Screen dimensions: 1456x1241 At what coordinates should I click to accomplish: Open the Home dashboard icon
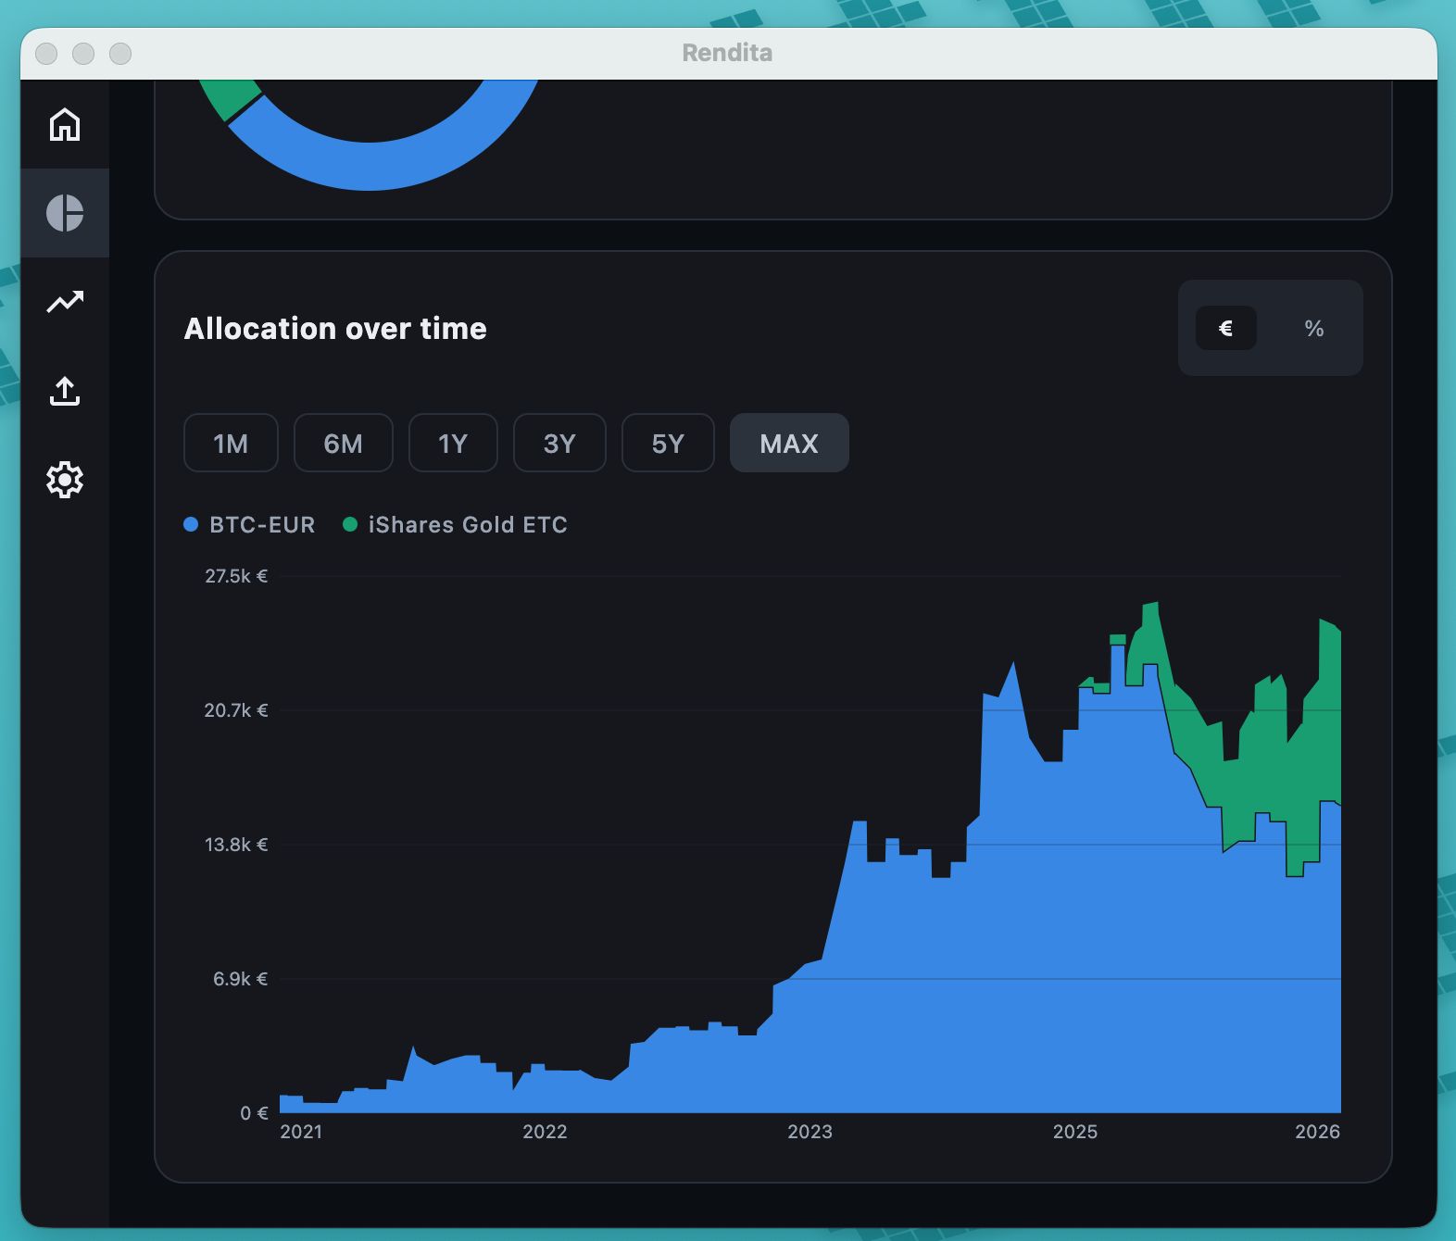[x=65, y=124]
